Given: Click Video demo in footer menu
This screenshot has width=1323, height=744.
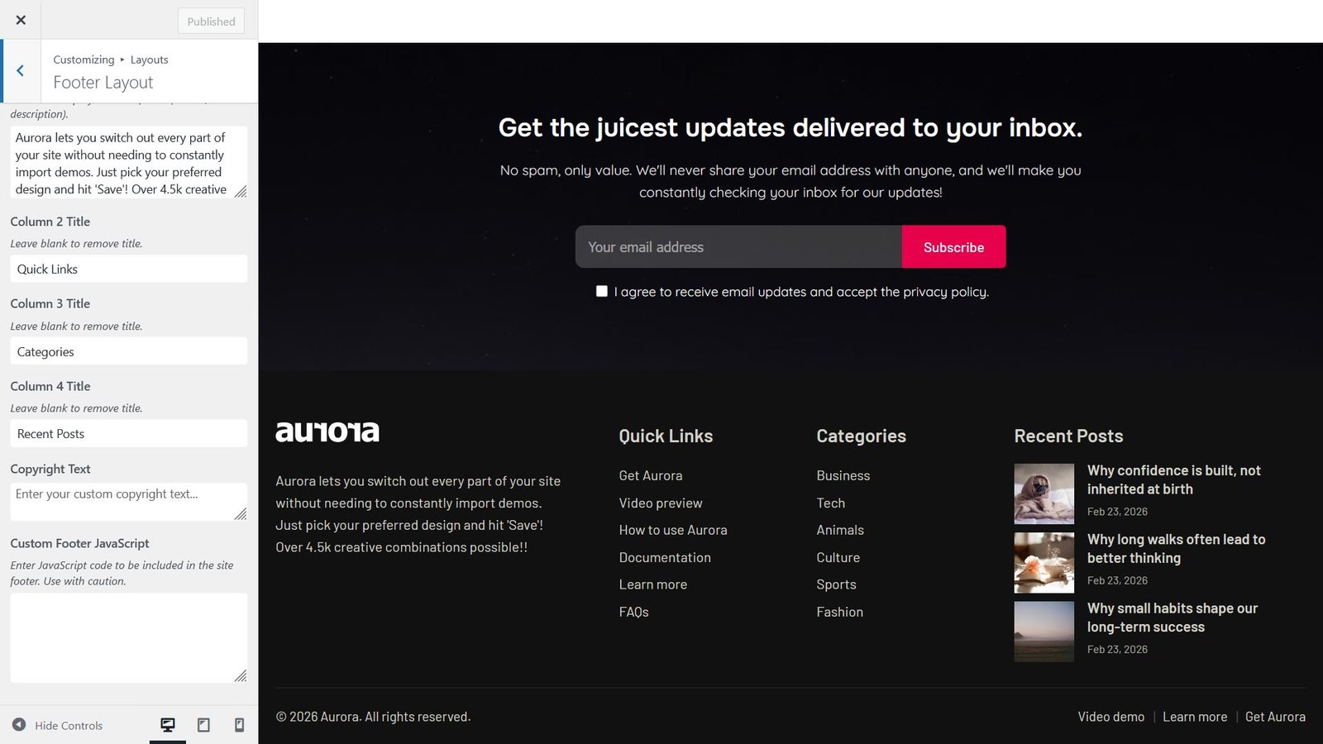Looking at the screenshot, I should point(1110,717).
